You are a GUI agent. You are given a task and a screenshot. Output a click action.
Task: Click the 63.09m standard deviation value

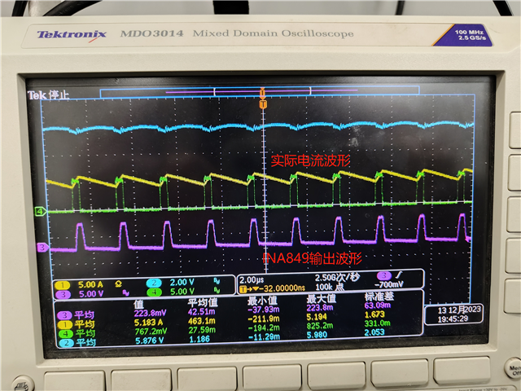(378, 305)
